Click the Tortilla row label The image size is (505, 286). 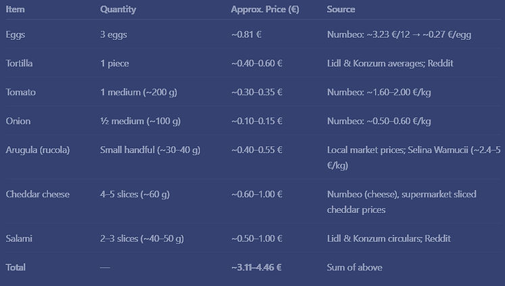coord(19,63)
